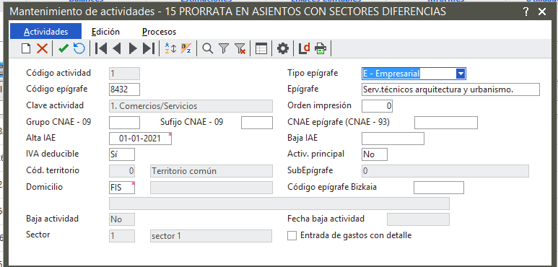Image resolution: width=558 pixels, height=267 pixels.
Task: Close the Mantenimiento de actividades window
Action: (x=542, y=12)
